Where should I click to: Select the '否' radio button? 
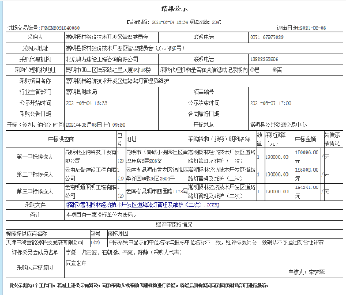click(x=275, y=70)
